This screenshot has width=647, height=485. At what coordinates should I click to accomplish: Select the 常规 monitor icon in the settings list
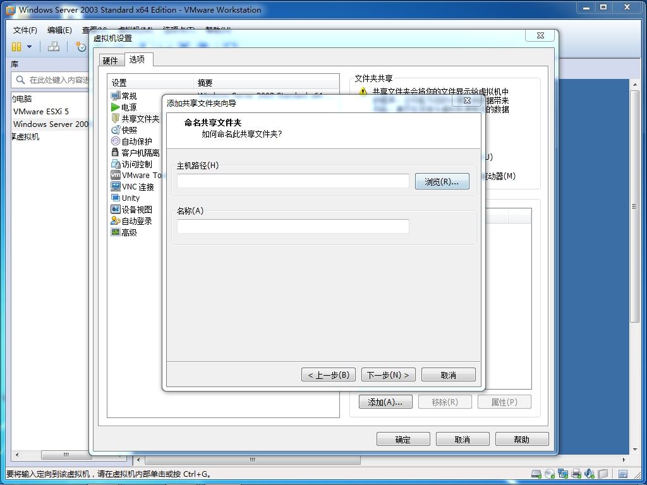click(x=116, y=96)
